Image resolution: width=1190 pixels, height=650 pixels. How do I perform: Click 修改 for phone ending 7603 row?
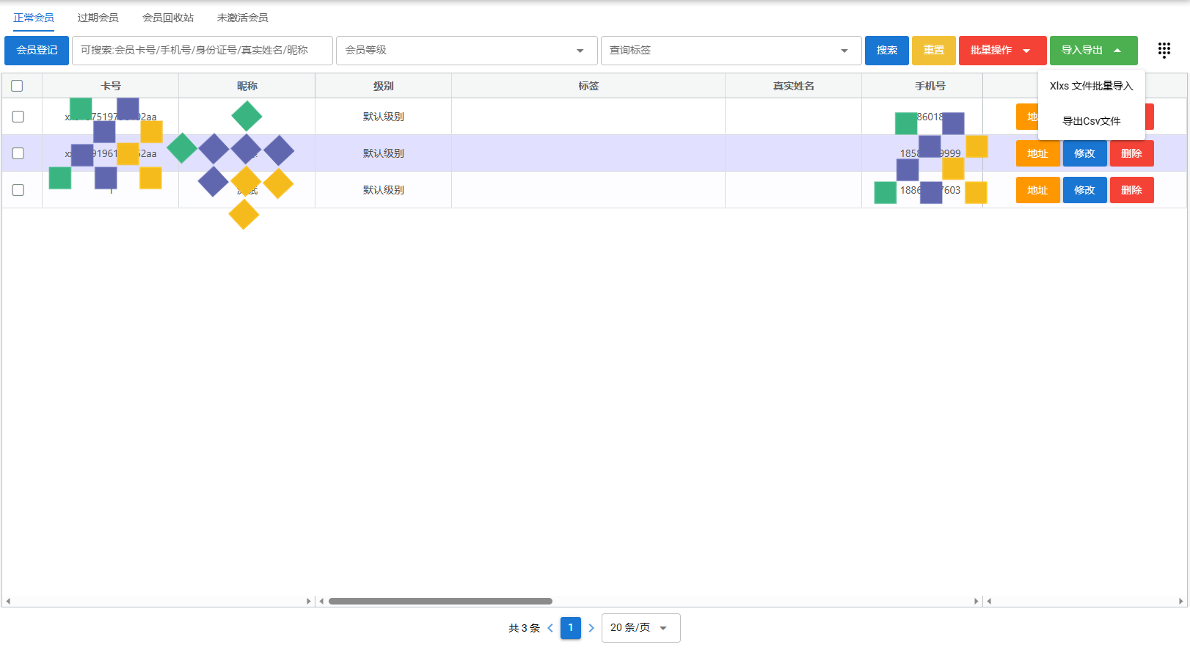coord(1084,190)
